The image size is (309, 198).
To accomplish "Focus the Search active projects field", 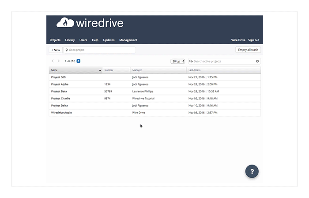I will pos(224,61).
